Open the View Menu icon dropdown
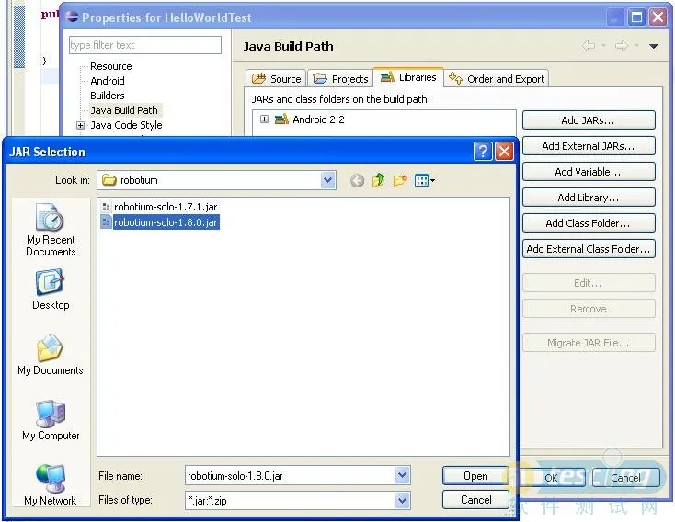 (425, 181)
